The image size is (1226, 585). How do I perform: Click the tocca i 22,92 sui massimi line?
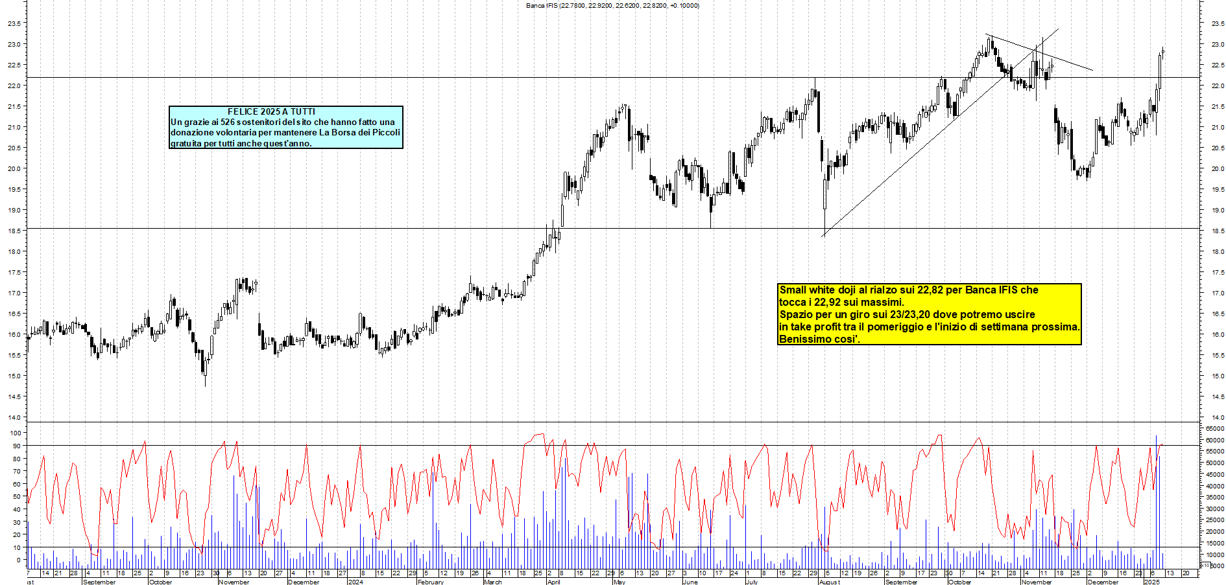tap(841, 302)
